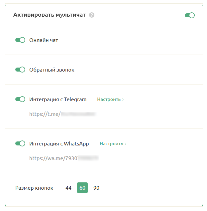Viewport: 207px width, 211px height.
Task: Click the chevron beside Telegram's Настроить
Action: point(123,99)
